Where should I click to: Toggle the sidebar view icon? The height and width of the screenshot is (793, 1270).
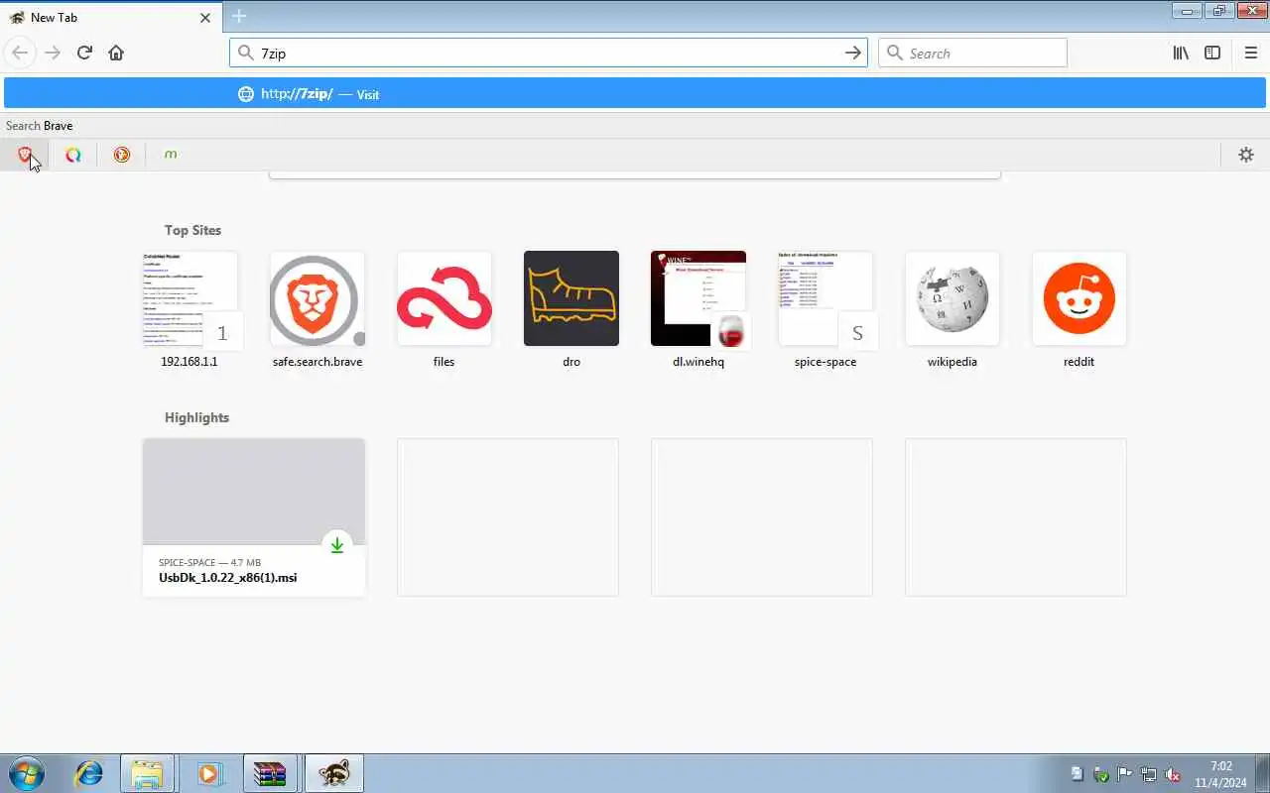[x=1212, y=53]
